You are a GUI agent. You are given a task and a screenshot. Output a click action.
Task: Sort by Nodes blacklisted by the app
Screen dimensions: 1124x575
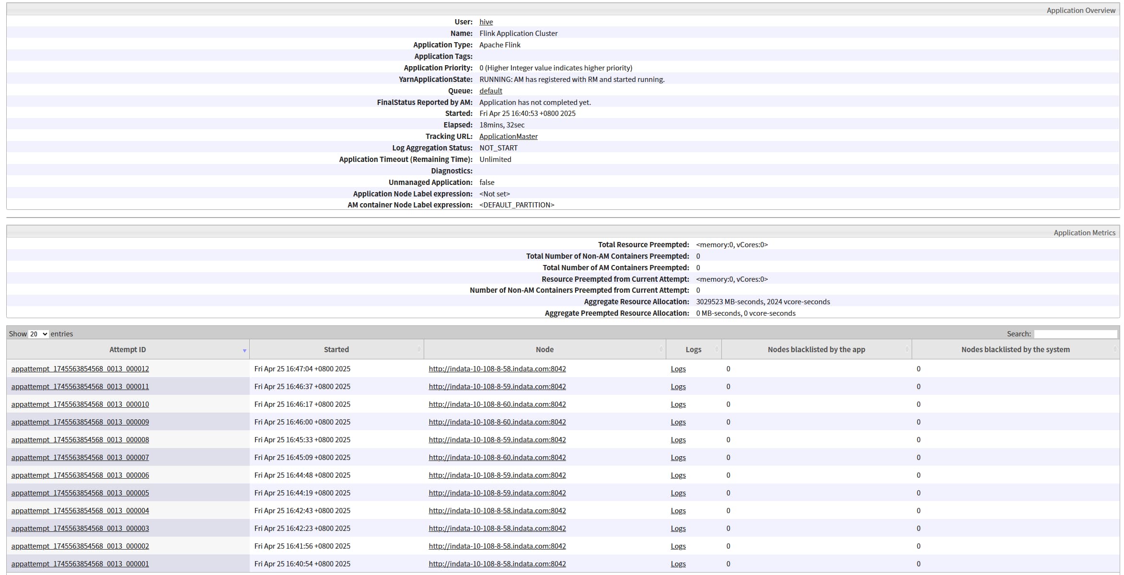pos(816,350)
